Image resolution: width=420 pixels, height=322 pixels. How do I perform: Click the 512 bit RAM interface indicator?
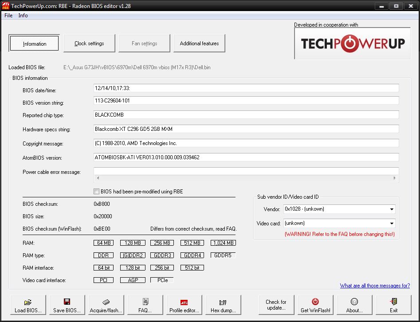point(192,267)
